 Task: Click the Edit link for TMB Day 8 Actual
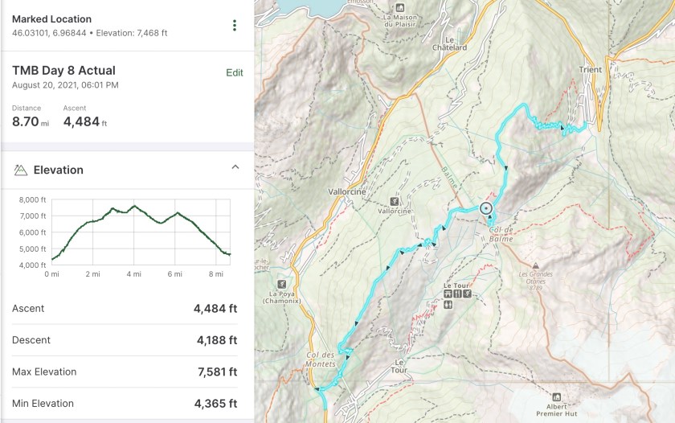coord(234,72)
